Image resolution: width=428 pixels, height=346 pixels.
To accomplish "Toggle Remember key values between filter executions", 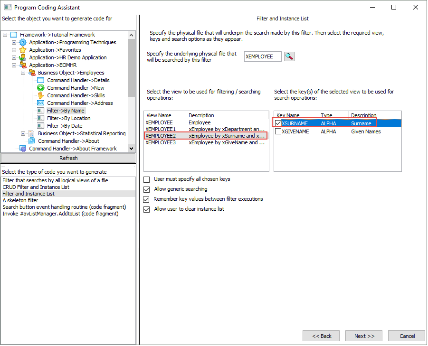I will pyautogui.click(x=147, y=200).
